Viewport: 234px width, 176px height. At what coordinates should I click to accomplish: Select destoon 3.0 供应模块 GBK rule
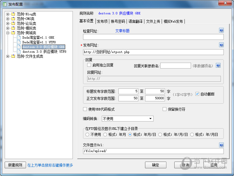[44, 47]
